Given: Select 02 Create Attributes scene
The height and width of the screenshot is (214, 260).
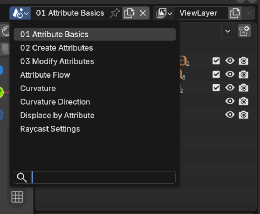Looking at the screenshot, I should (x=95, y=48).
